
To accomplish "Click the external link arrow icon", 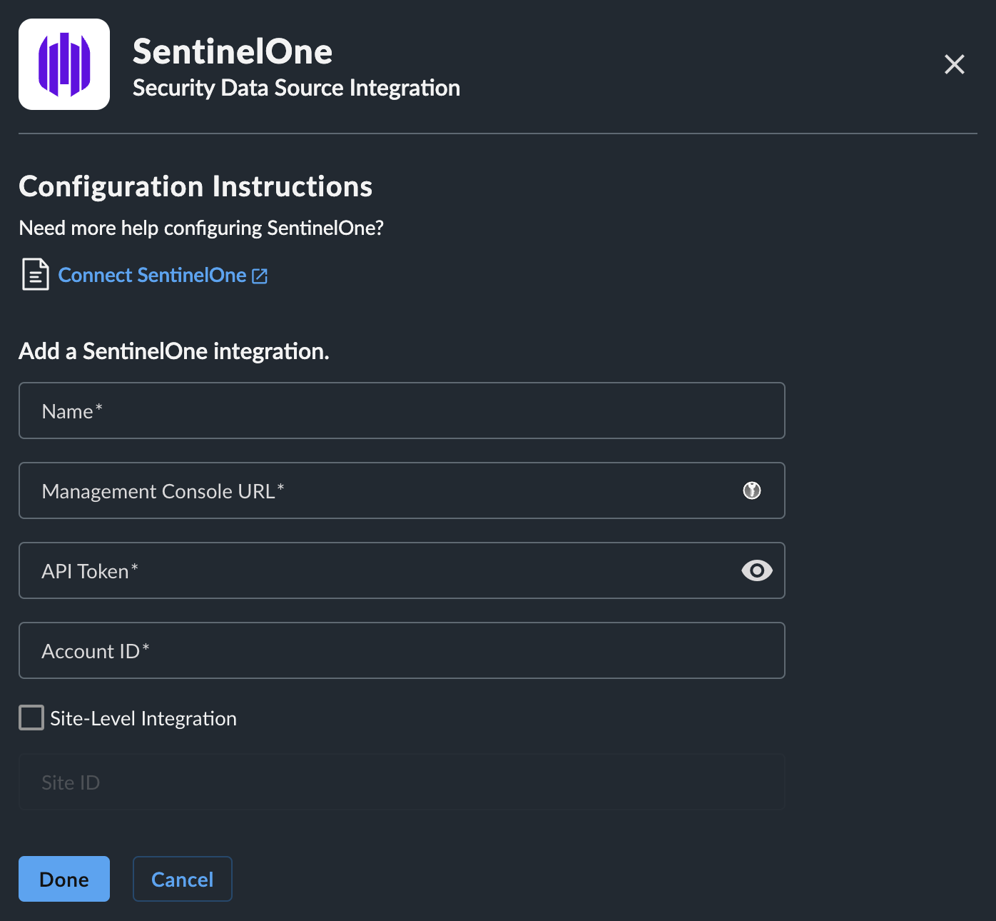I will click(x=260, y=276).
